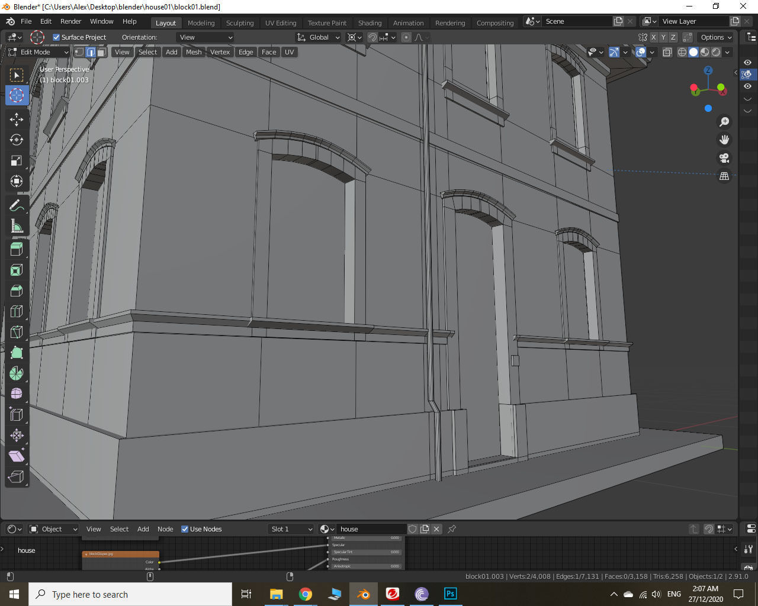Toggle Surface Project checkbox
Viewport: 758px width, 606px height.
tap(56, 37)
